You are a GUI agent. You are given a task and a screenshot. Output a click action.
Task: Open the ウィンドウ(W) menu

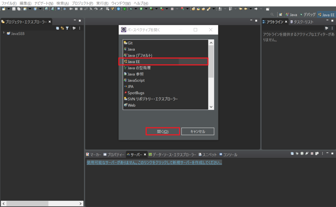[x=121, y=3]
